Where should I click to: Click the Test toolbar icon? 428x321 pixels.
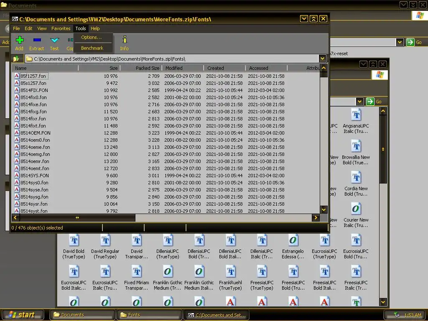point(55,40)
